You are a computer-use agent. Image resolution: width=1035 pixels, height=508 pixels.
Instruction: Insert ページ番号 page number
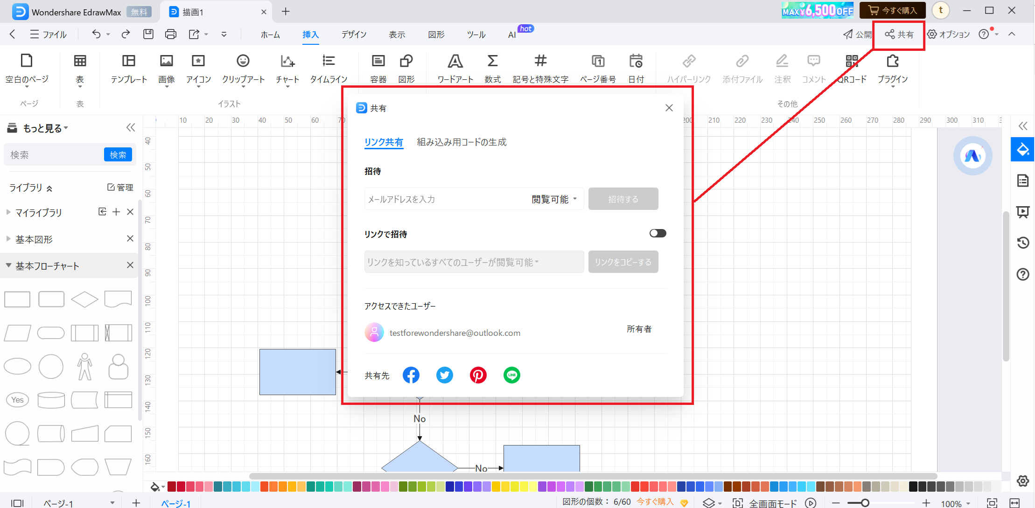tap(598, 69)
